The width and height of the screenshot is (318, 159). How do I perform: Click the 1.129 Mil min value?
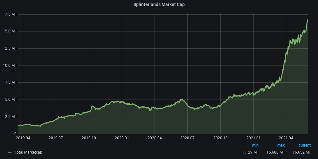tap(251, 152)
